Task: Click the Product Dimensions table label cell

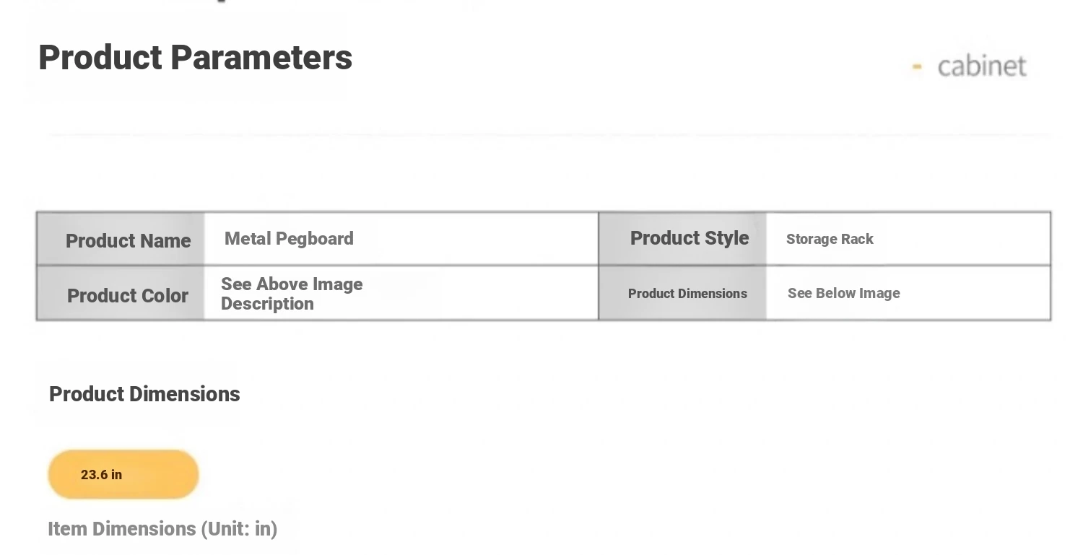Action: pyautogui.click(x=687, y=294)
